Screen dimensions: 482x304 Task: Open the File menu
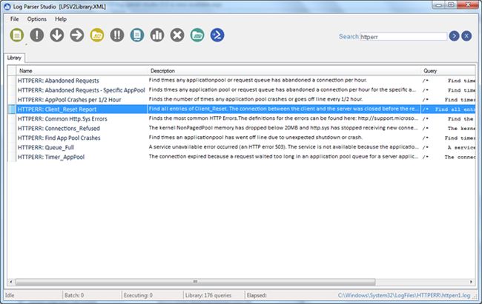pos(14,19)
